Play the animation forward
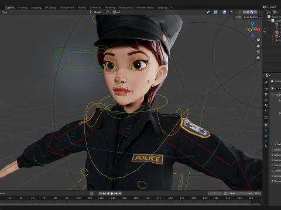 click(x=112, y=194)
